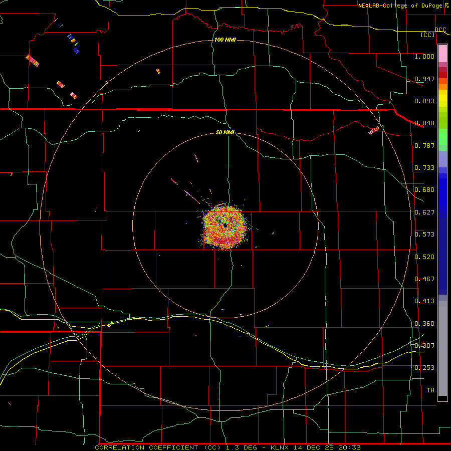Click the 0.360 scale value

424,324
